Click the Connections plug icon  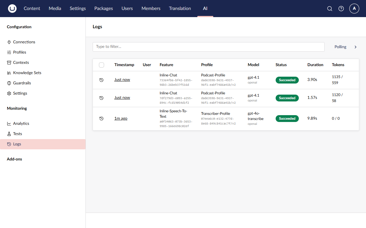(9, 42)
